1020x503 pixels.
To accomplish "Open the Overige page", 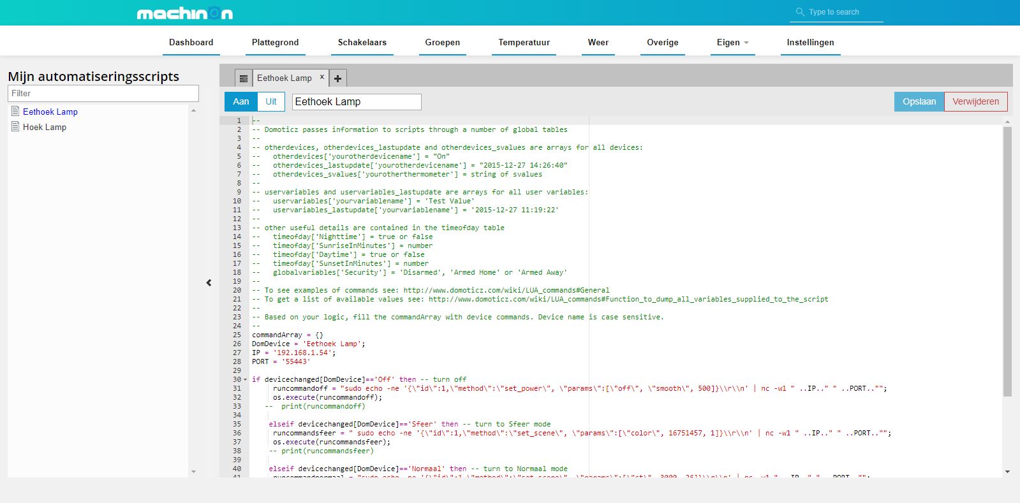I will 663,42.
